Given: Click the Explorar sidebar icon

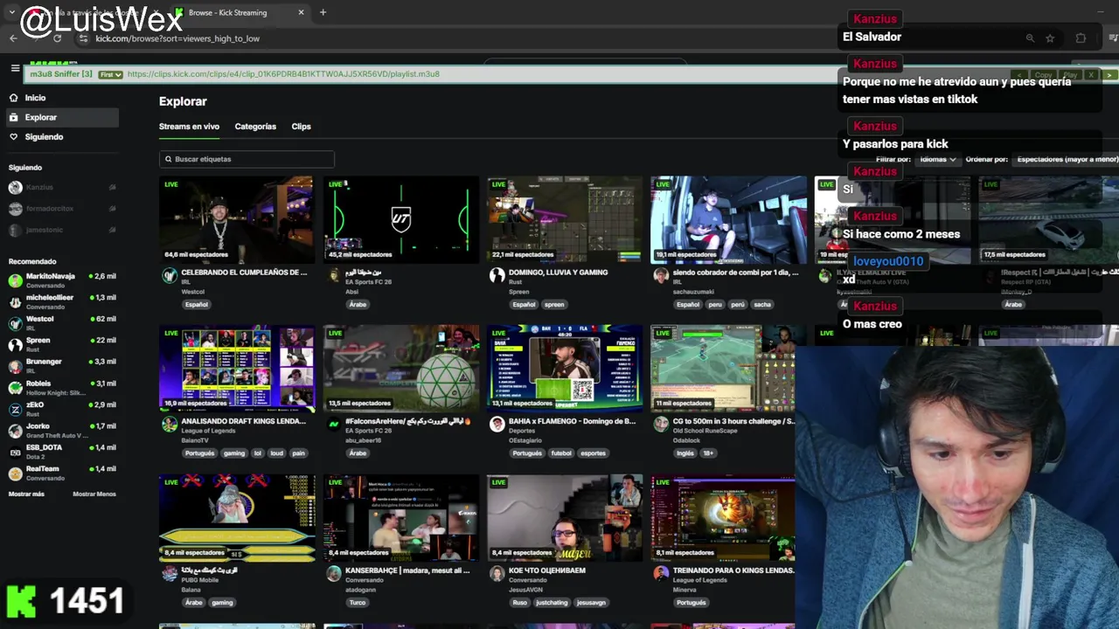Looking at the screenshot, I should coord(14,117).
